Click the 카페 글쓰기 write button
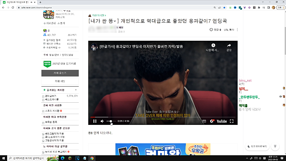Image resolution: width=286 pixels, height=161 pixels. pos(60,73)
